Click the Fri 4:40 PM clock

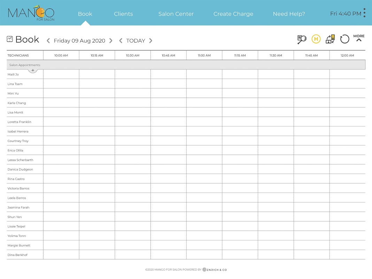[346, 14]
